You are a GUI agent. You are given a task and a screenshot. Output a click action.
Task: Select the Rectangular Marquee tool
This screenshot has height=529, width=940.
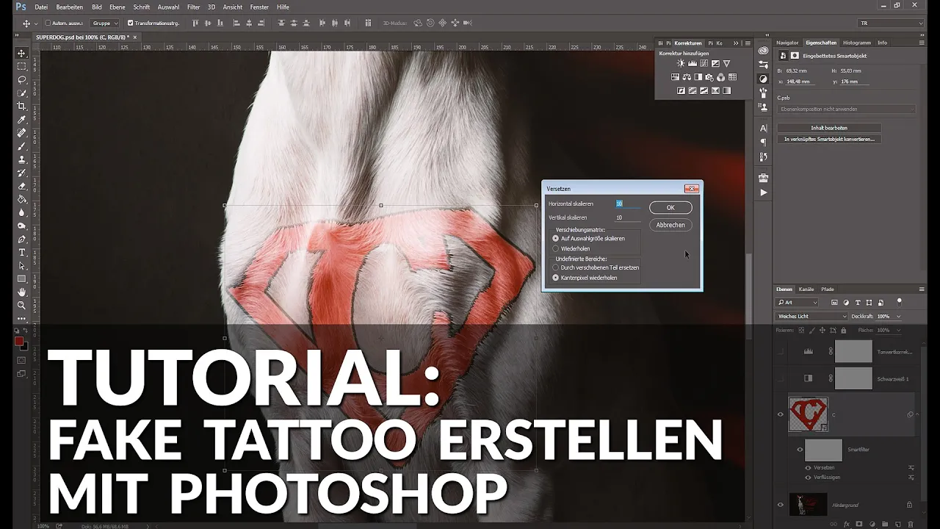pos(21,66)
